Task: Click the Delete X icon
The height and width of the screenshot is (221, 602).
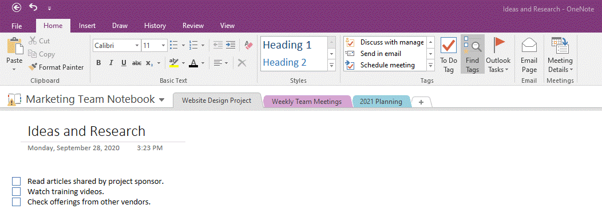Action: [x=242, y=63]
